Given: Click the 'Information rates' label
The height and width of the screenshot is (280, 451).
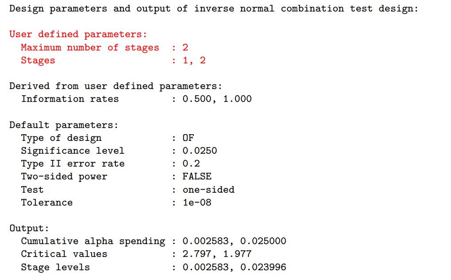Looking at the screenshot, I should [x=70, y=99].
